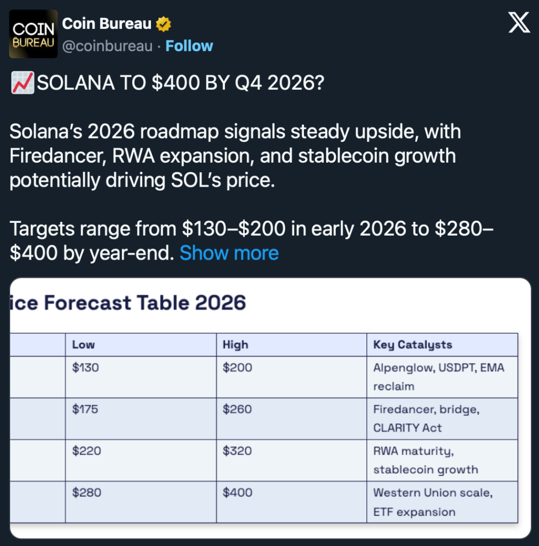Click the $220 low price cell
539x546 pixels.
coord(87,451)
